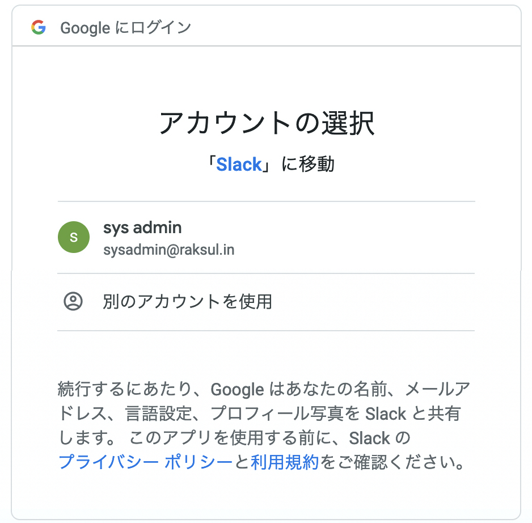Click the "Google にログイン" header title
The height and width of the screenshot is (523, 532).
click(125, 27)
